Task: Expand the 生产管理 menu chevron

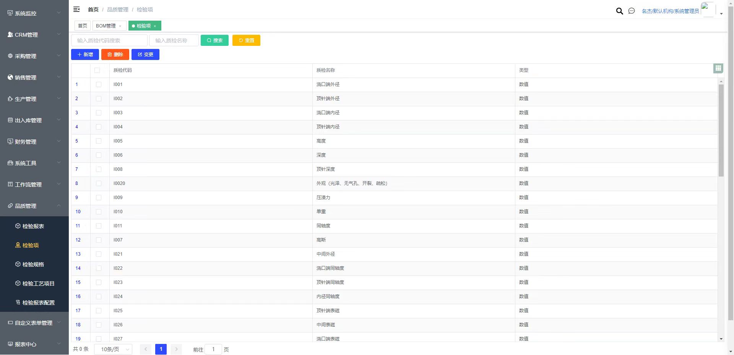Action: 59,98
